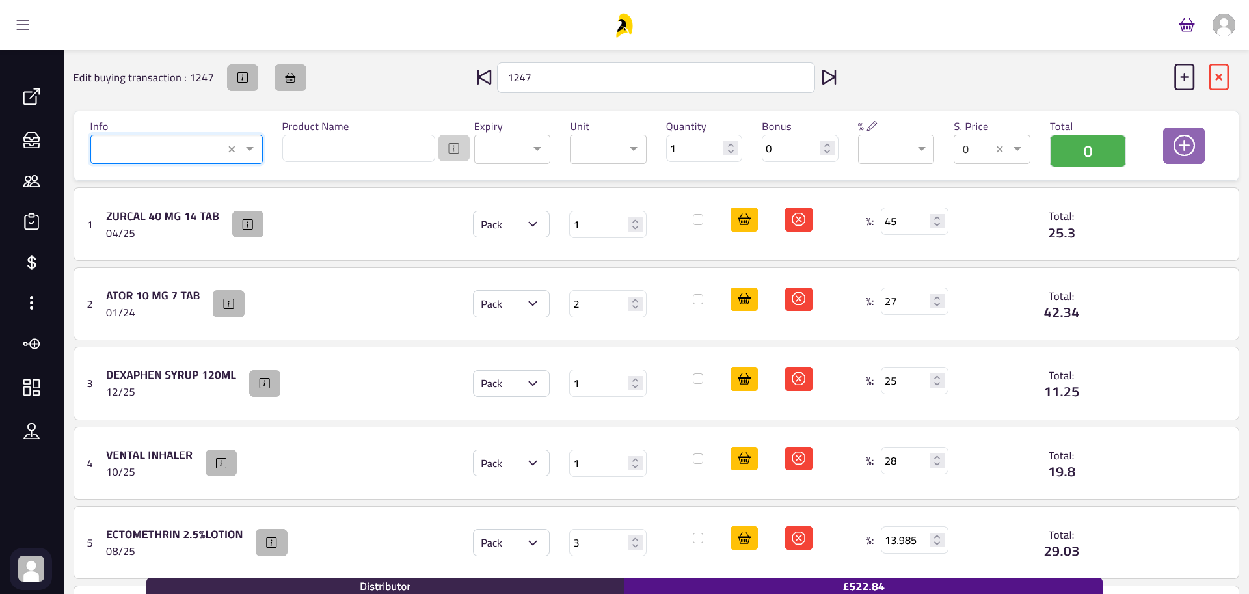Click the green Total 0 button

1088,151
